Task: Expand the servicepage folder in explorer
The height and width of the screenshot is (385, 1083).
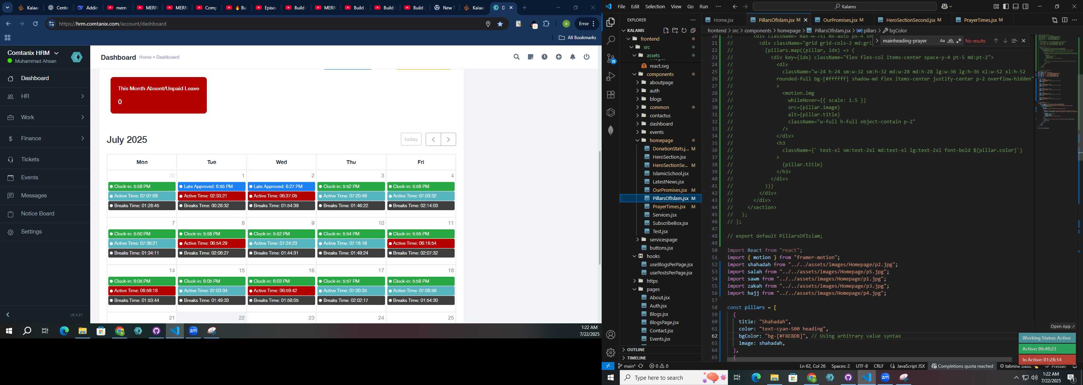Action: (x=663, y=239)
